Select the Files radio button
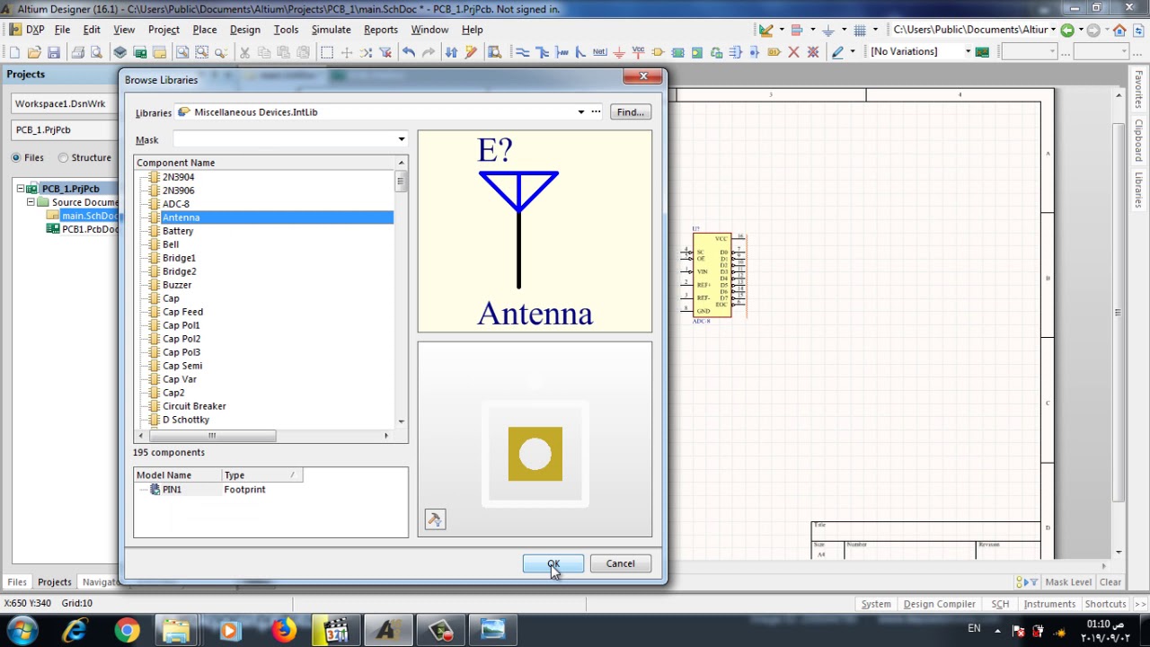This screenshot has height=647, width=1150. [x=16, y=157]
